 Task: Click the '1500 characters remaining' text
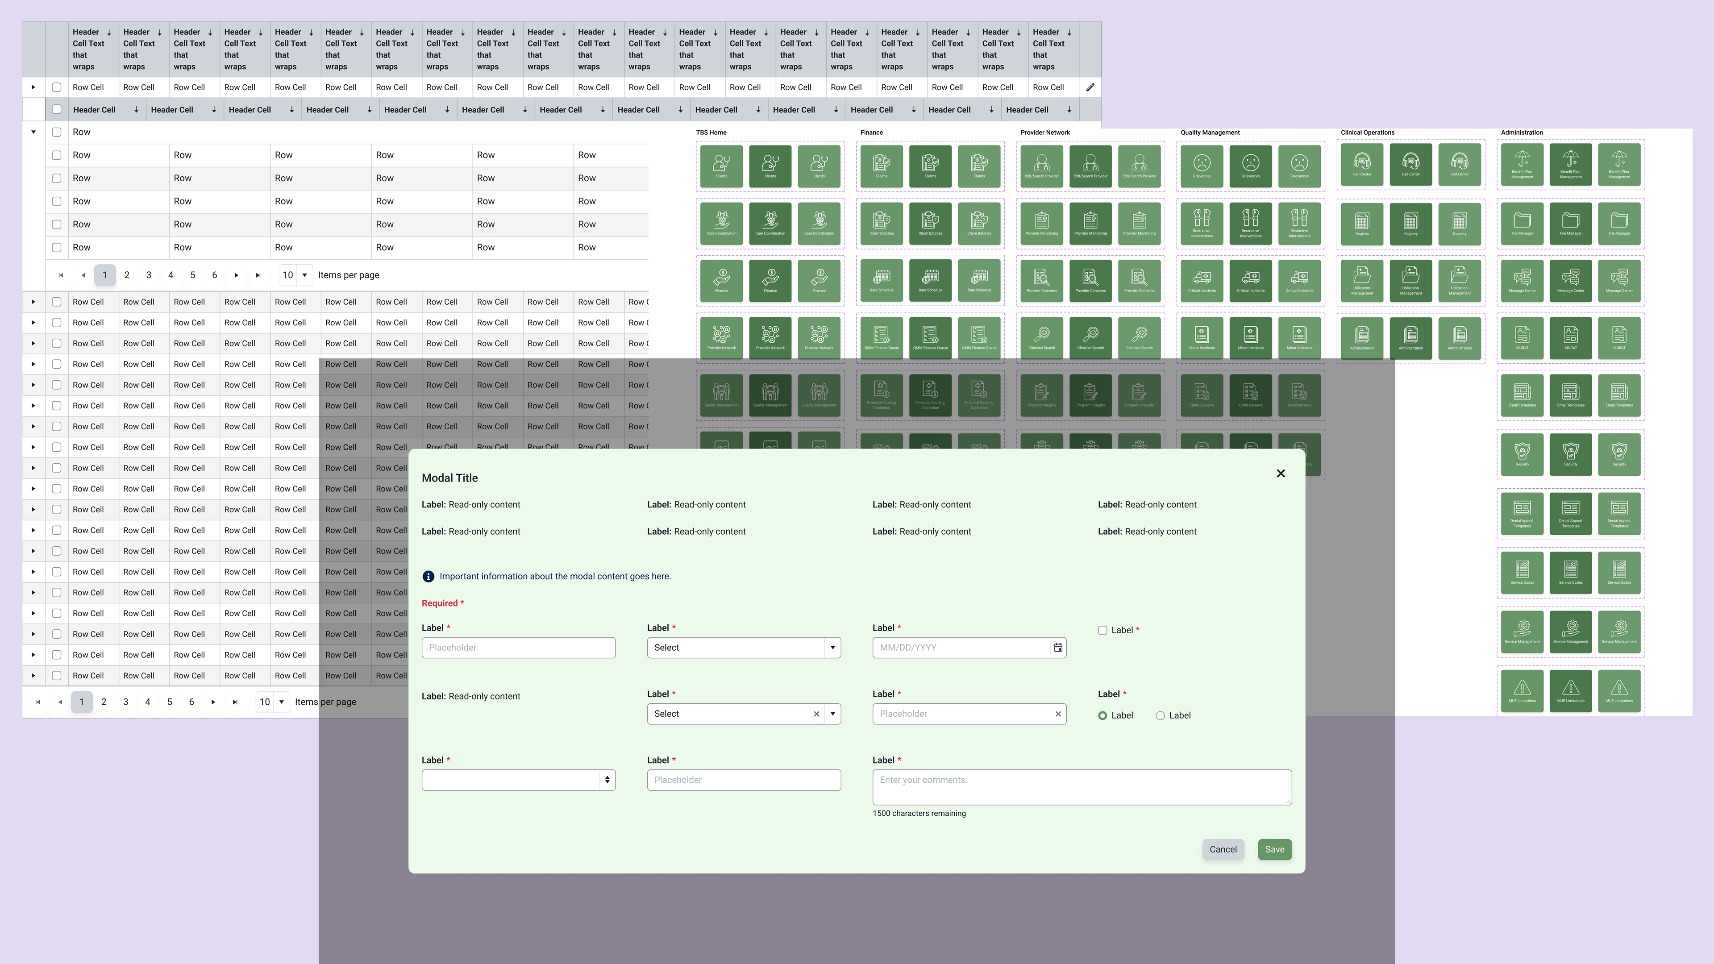coord(919,814)
